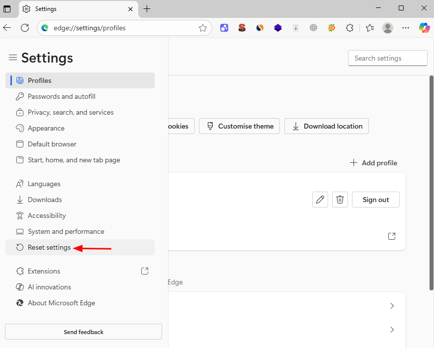The width and height of the screenshot is (434, 348).
Task: Go to System and performance settings
Action: tap(66, 231)
